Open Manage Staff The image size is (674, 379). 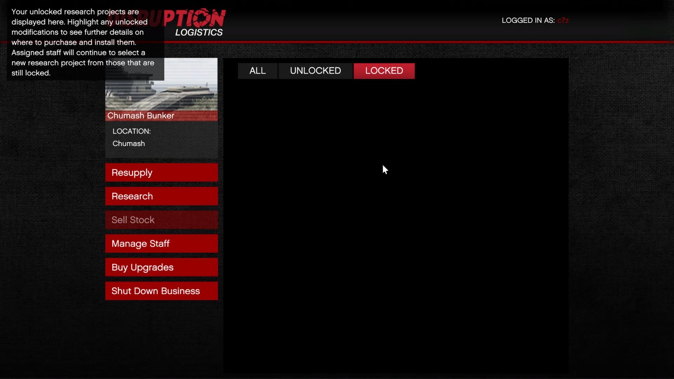[x=161, y=244]
